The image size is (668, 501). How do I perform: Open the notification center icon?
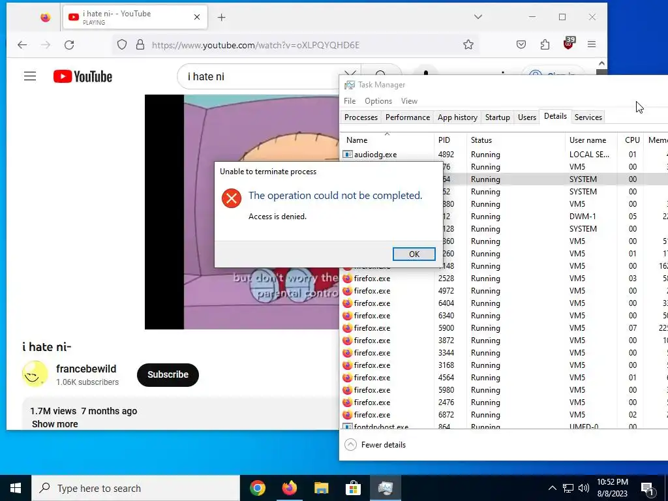[x=648, y=488]
